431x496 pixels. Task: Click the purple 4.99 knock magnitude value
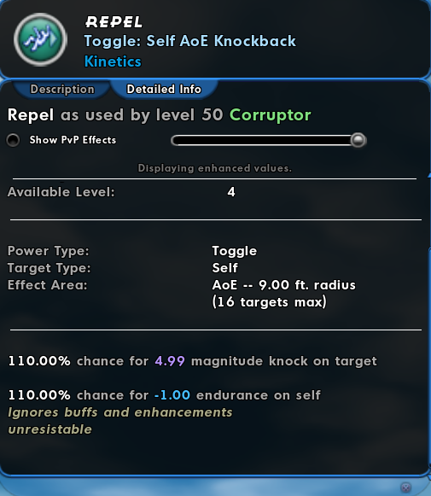170,361
